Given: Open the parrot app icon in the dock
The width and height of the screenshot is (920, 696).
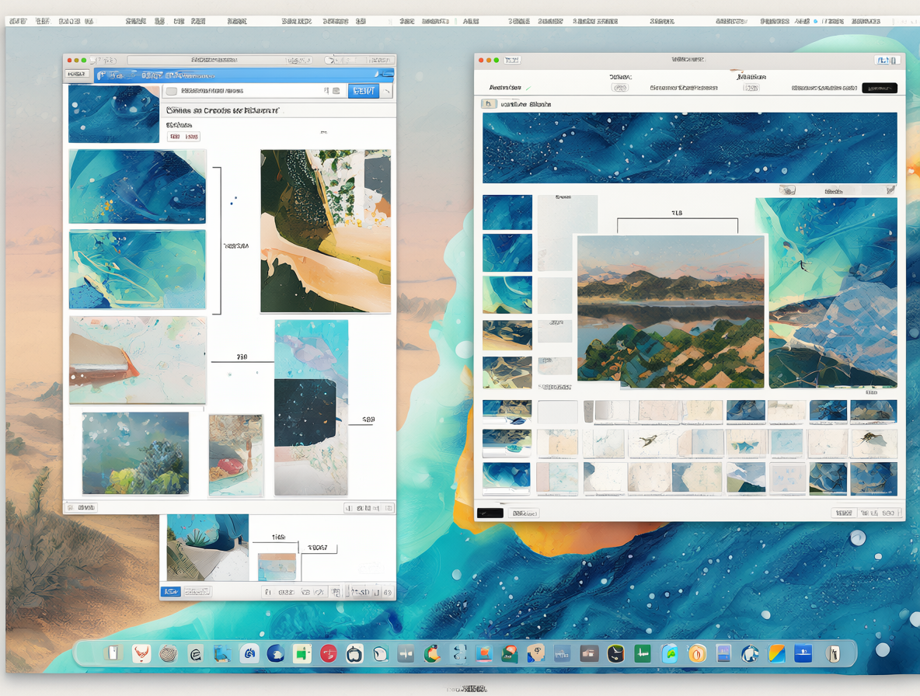Looking at the screenshot, I should coord(432,653).
